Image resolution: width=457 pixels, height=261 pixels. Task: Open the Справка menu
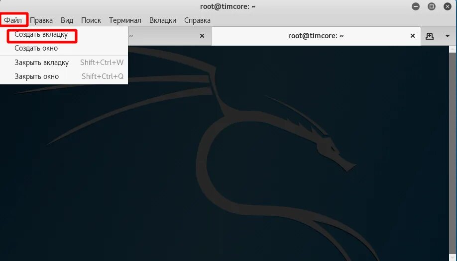pos(197,20)
